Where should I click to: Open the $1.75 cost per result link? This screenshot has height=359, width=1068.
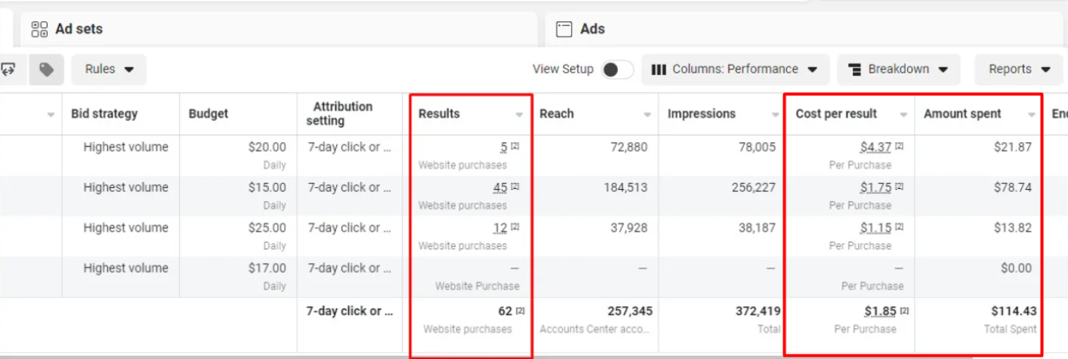click(875, 187)
